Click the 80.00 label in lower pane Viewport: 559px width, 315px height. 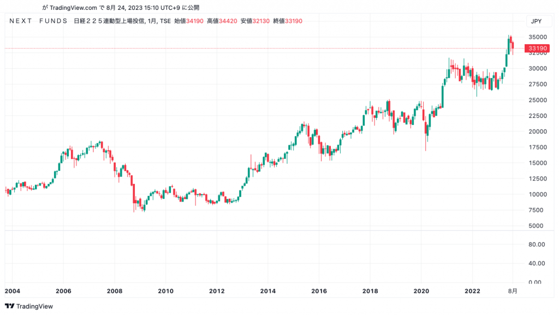(x=537, y=245)
